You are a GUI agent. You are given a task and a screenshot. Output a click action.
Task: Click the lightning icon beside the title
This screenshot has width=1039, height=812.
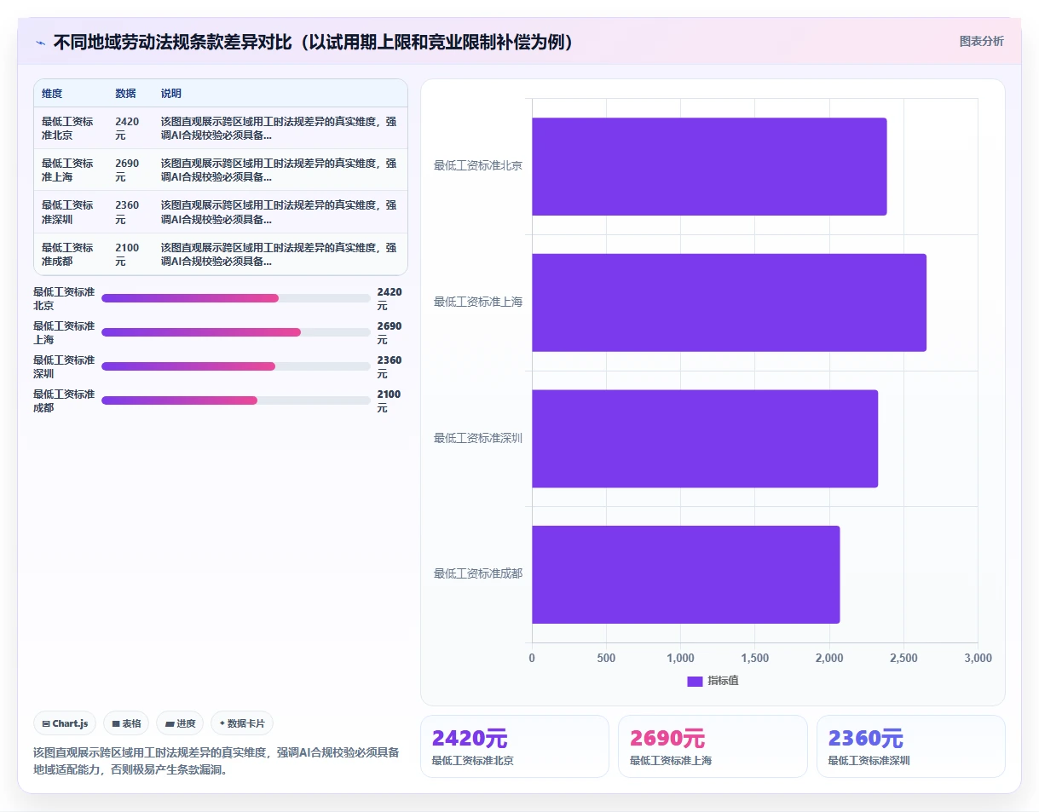(41, 43)
